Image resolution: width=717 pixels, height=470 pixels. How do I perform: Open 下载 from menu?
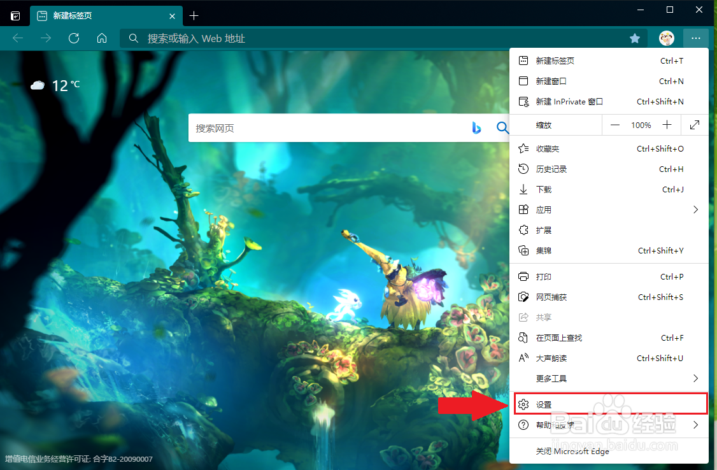coord(609,190)
